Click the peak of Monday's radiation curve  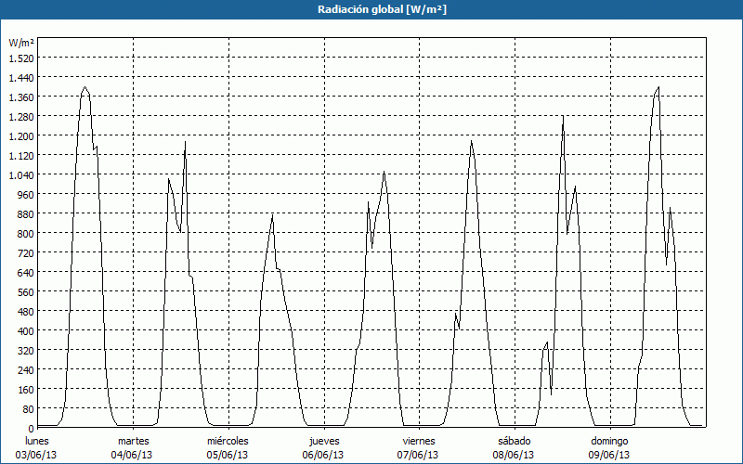pyautogui.click(x=85, y=87)
